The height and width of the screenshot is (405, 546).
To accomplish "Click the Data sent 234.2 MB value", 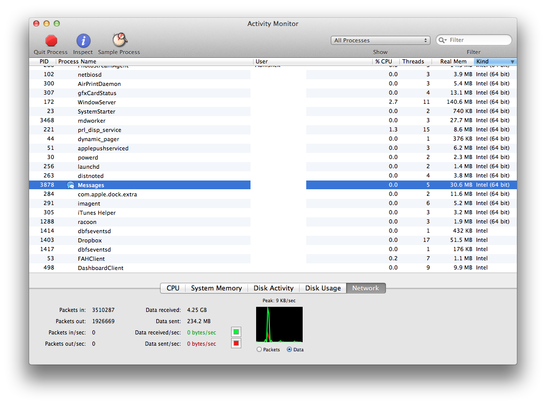I will 199,321.
